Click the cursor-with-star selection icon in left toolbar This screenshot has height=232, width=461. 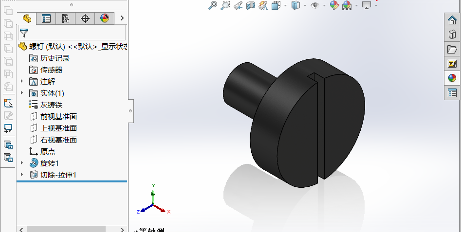(x=8, y=104)
